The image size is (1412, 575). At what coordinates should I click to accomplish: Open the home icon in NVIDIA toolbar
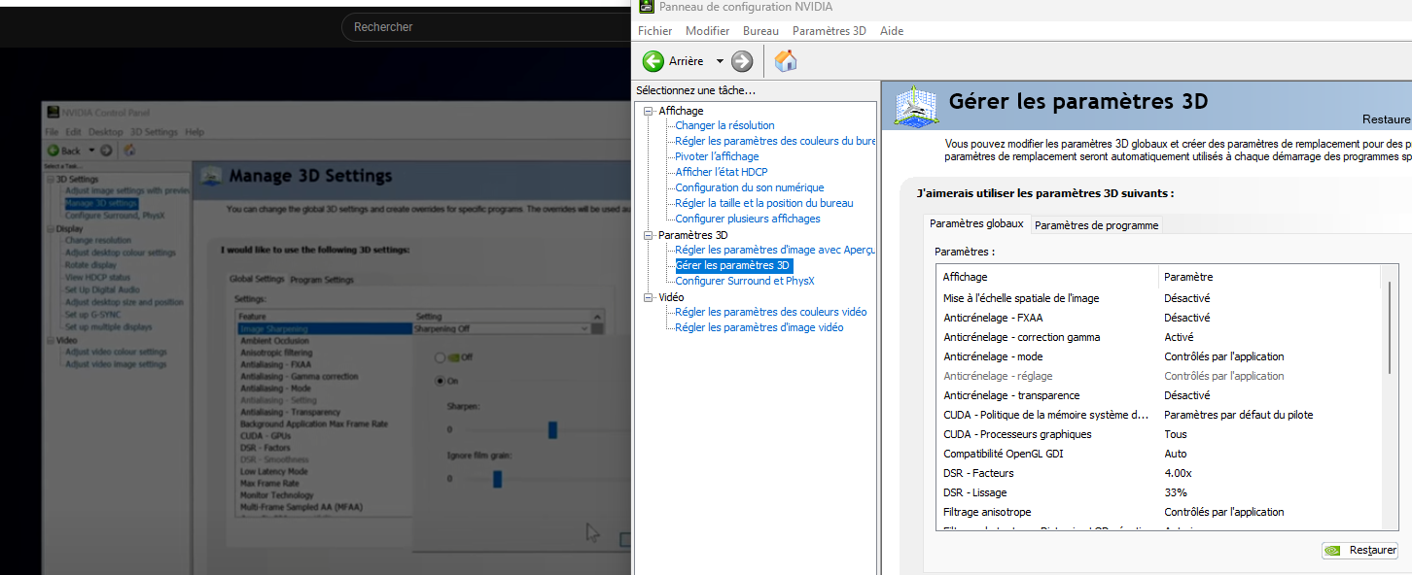(786, 61)
